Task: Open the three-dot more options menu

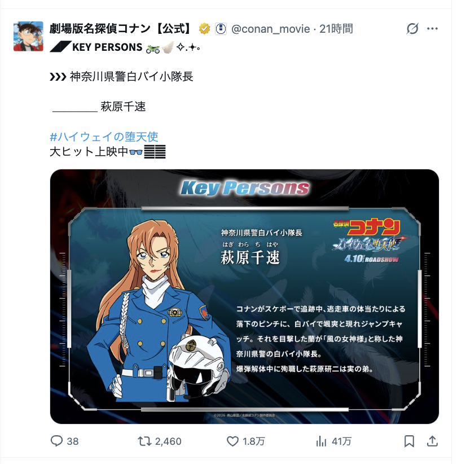Action: tap(432, 29)
